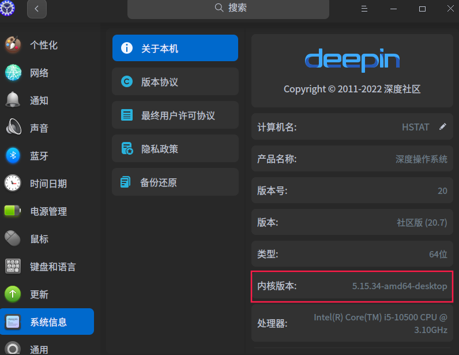Focus the 搜索 search field

(228, 9)
